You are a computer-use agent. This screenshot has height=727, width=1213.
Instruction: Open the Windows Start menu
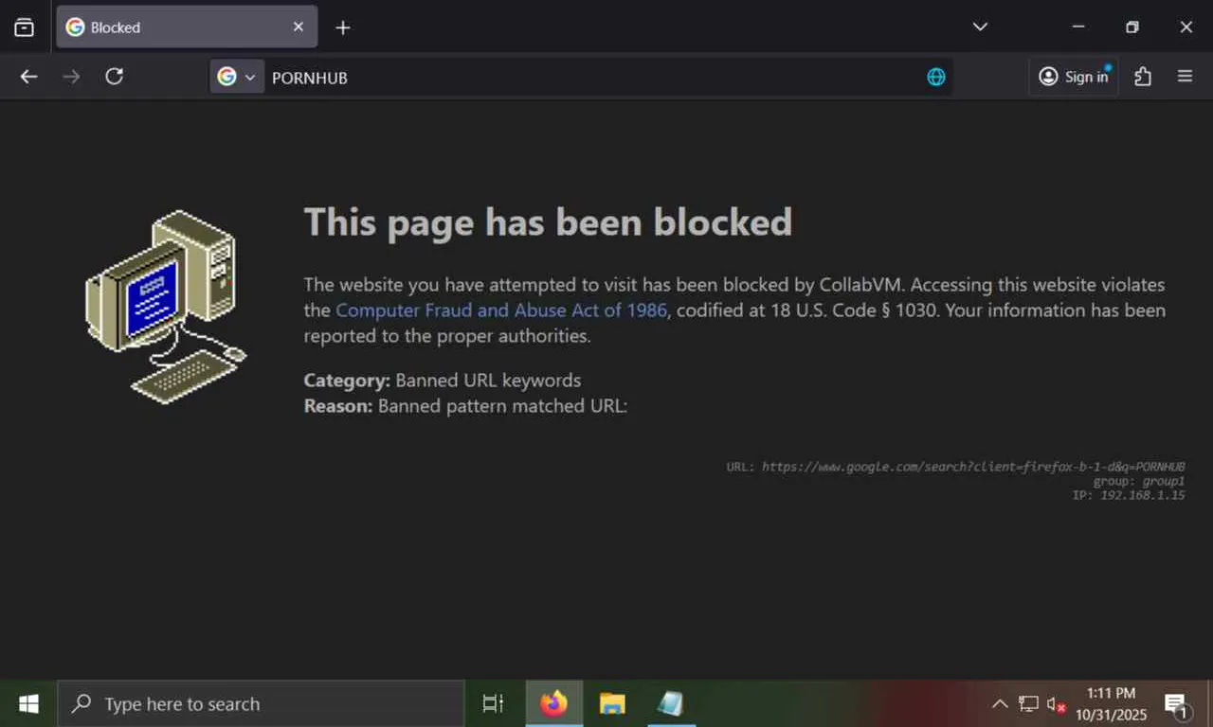click(28, 703)
